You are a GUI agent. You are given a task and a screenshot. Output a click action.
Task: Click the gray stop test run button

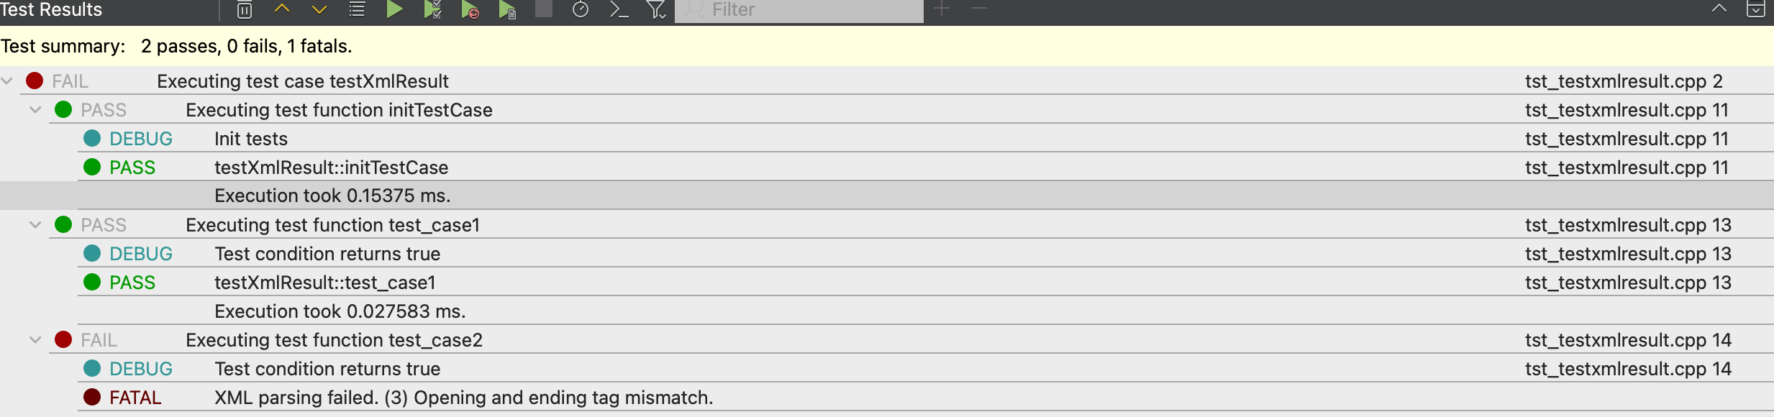click(544, 9)
